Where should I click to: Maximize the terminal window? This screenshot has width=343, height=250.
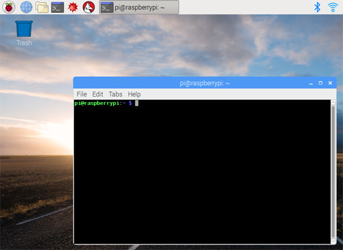coord(320,83)
